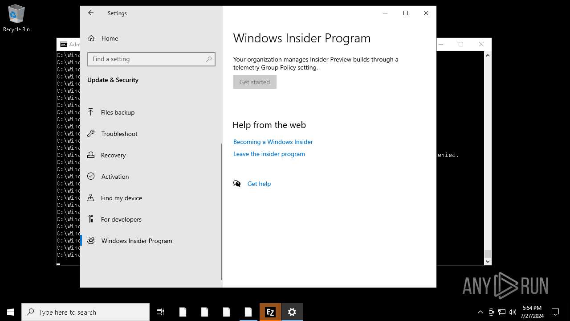Viewport: 570px width, 321px height.
Task: Minimize the Command Prompt window
Action: tap(441, 44)
